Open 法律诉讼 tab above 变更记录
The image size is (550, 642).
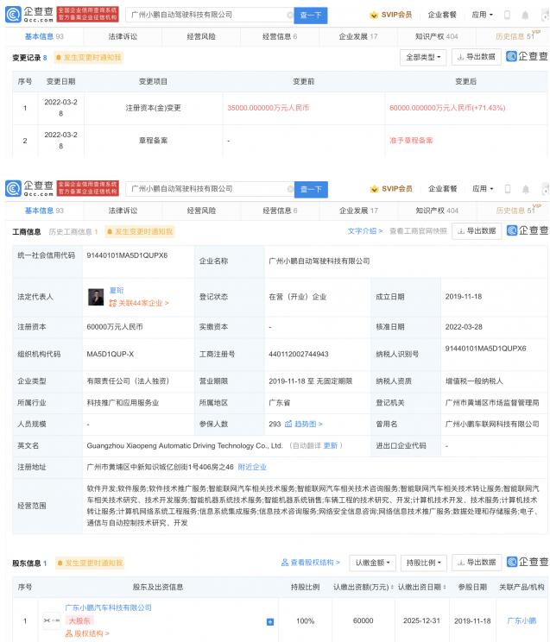click(x=123, y=36)
